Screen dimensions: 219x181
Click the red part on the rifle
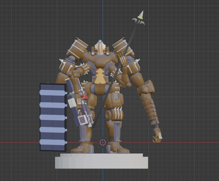click(84, 96)
